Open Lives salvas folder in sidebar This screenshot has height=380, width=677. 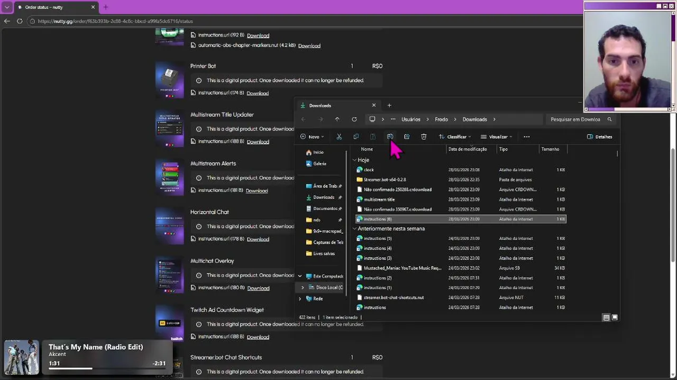[324, 253]
